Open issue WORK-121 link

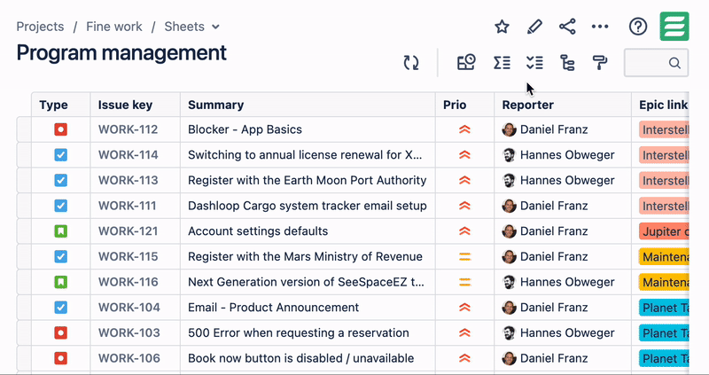[x=128, y=231]
